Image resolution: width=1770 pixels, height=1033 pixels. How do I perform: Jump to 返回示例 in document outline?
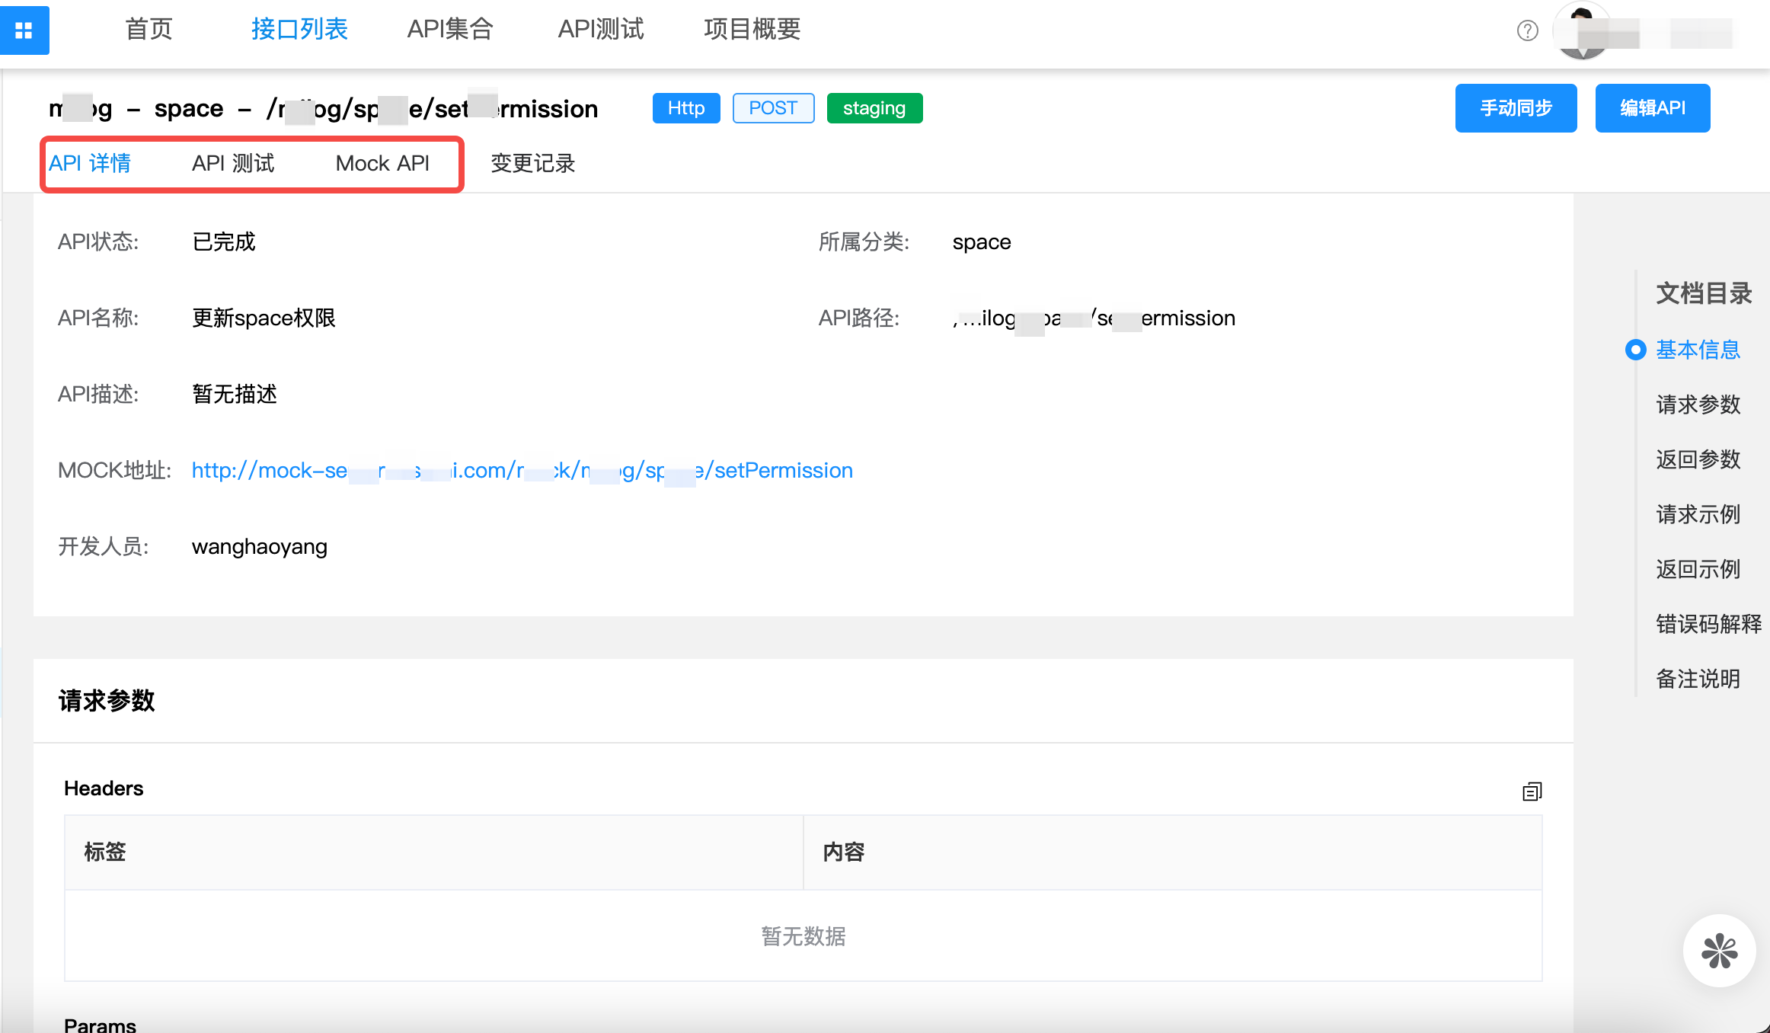pos(1698,569)
